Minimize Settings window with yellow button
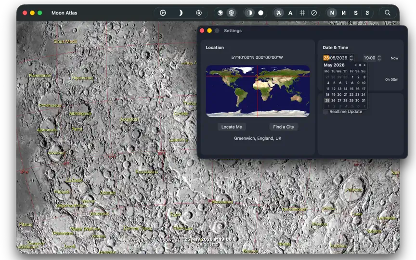 pyautogui.click(x=209, y=30)
